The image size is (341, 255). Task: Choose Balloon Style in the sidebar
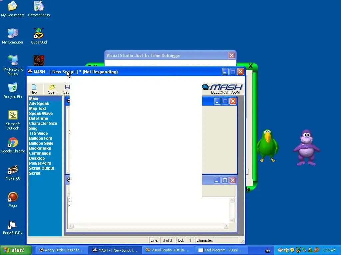pos(41,143)
